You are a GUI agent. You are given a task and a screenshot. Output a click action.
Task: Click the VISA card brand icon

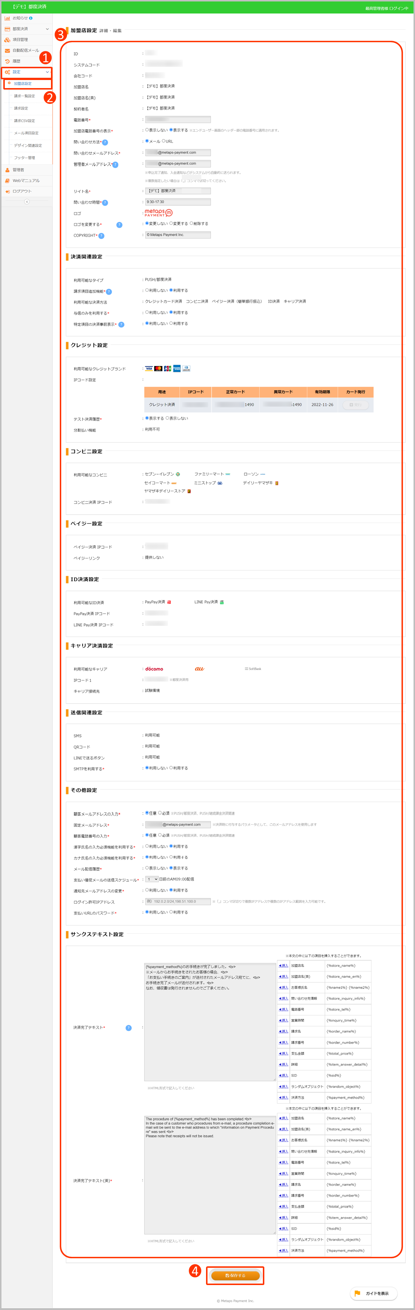(149, 369)
